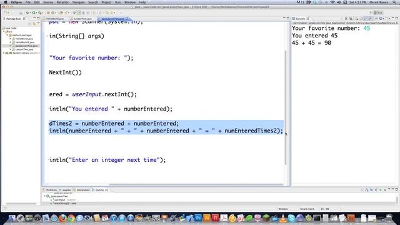Click the Save toolbar icon
The image size is (400, 225).
[x=21, y=12]
